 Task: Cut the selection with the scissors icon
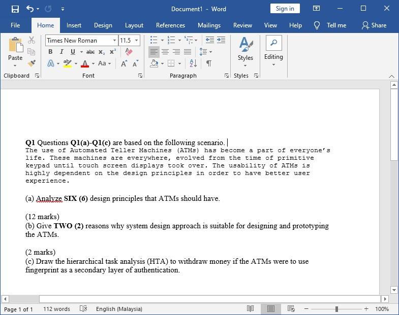click(x=32, y=40)
